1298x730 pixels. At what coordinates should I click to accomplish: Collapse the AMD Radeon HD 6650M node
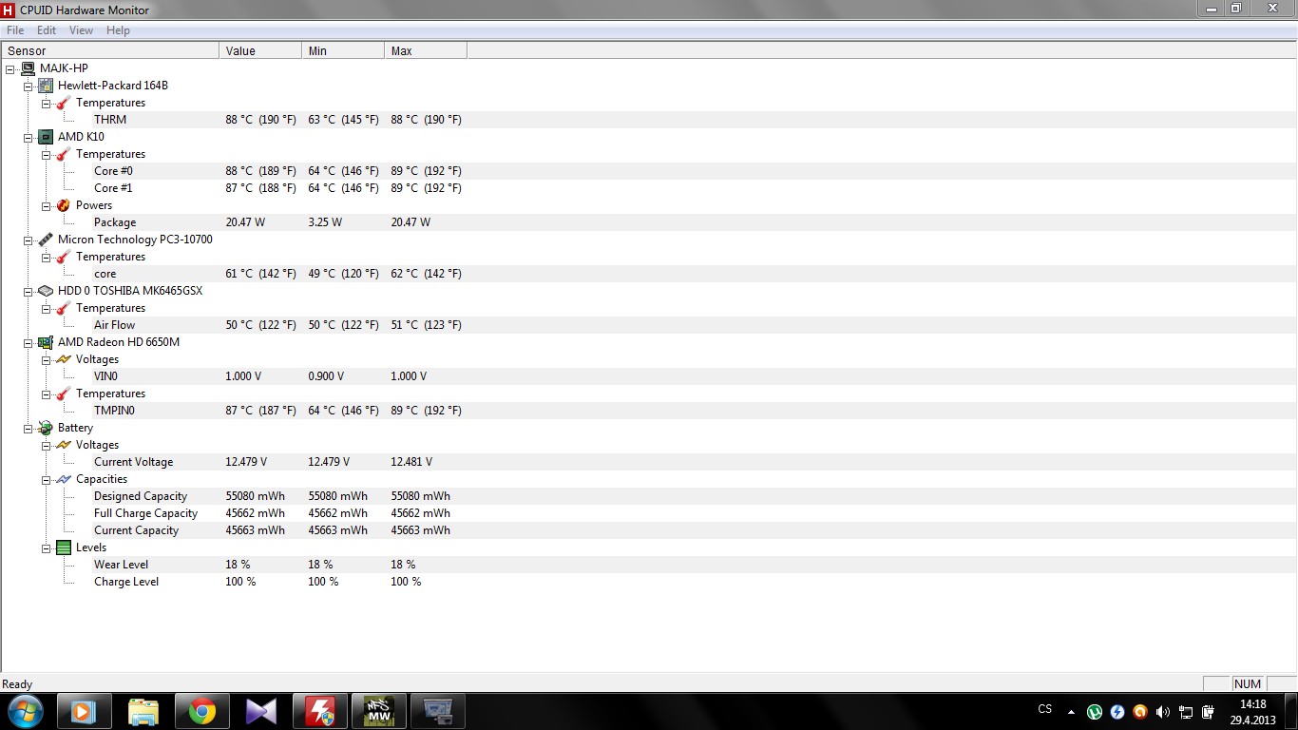(28, 342)
